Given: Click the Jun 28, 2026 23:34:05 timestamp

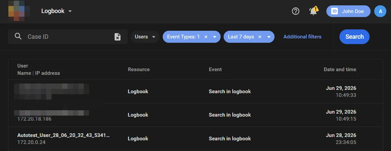Looking at the screenshot, I should click(x=341, y=139).
